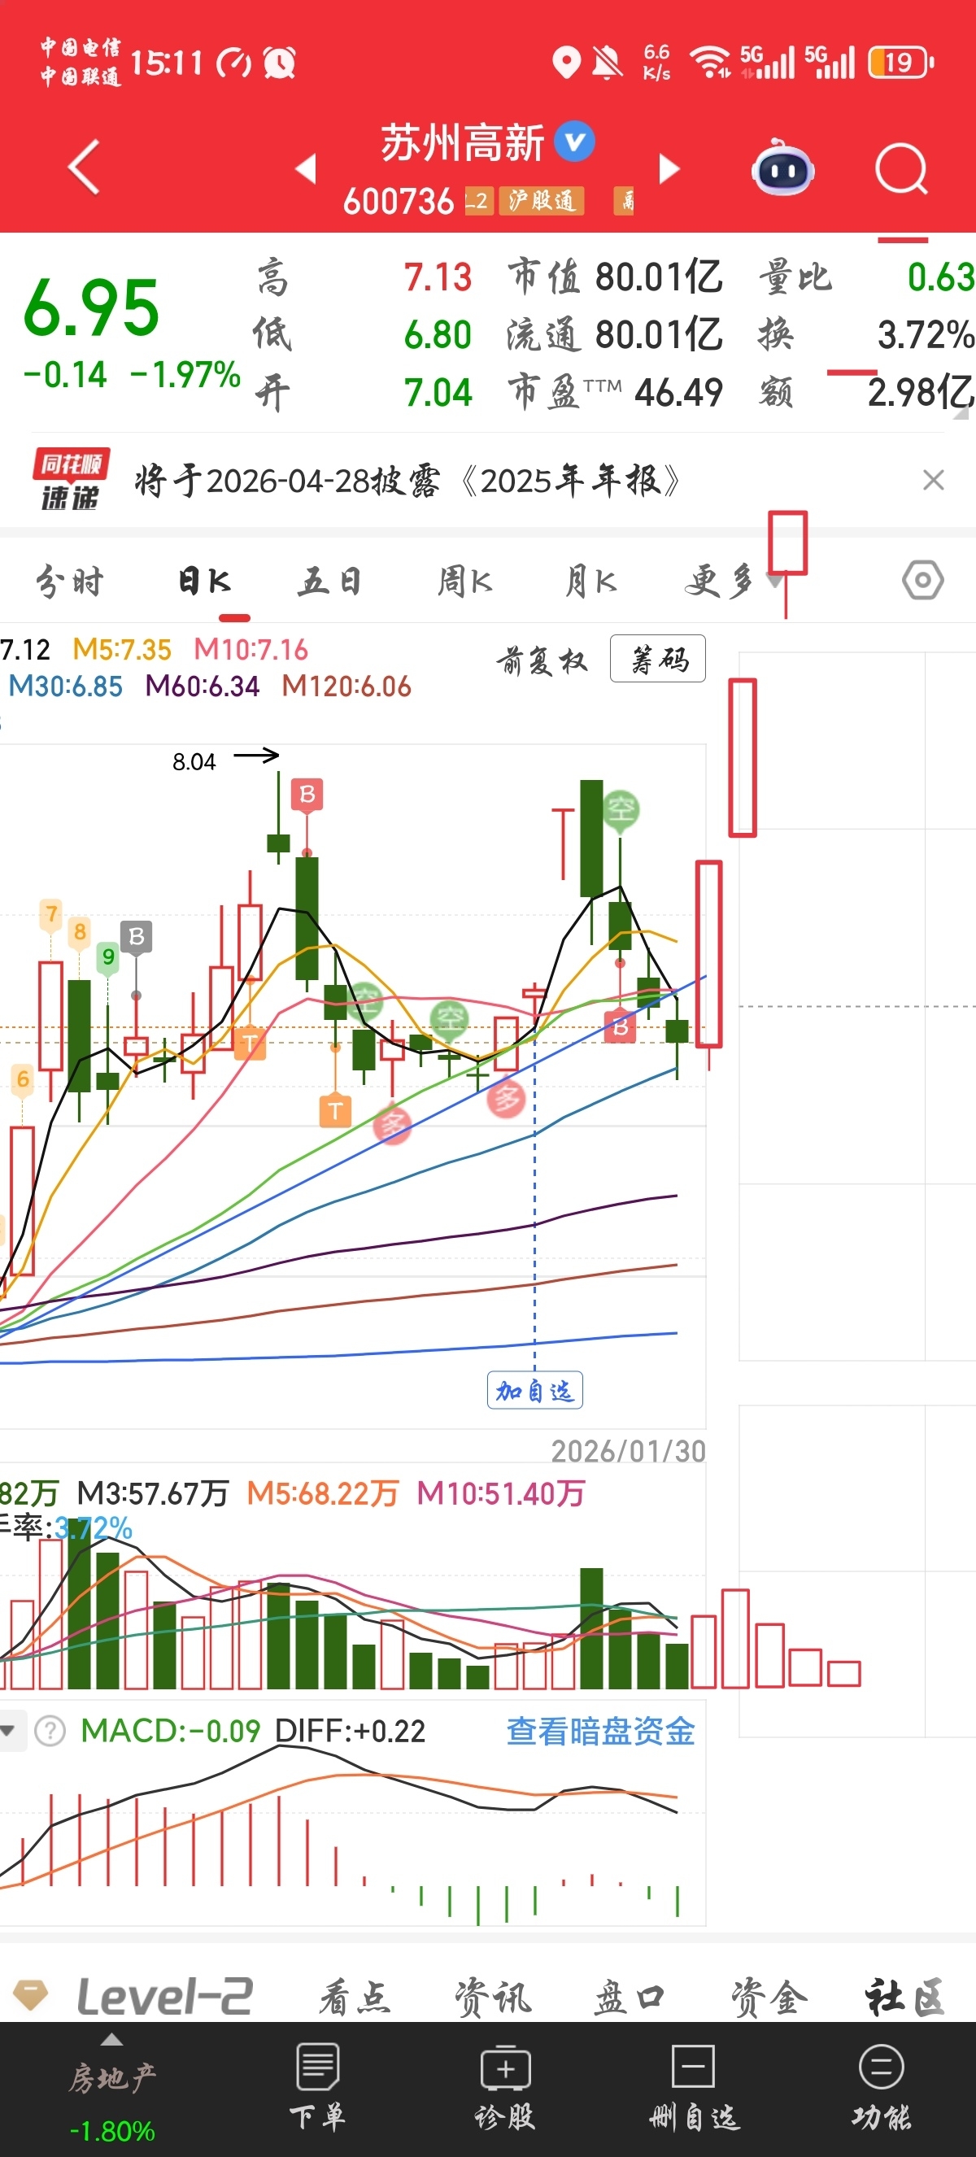Tap the 3.72% turnover rate value
Image resolution: width=976 pixels, height=2157 pixels.
click(926, 335)
